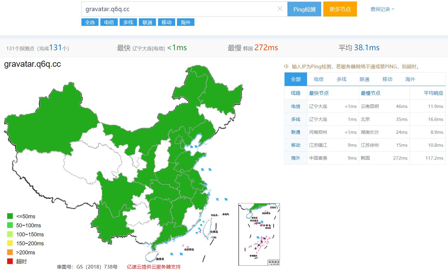Click the green <=50ms legend swatch
The width and height of the screenshot is (448, 270).
10,216
